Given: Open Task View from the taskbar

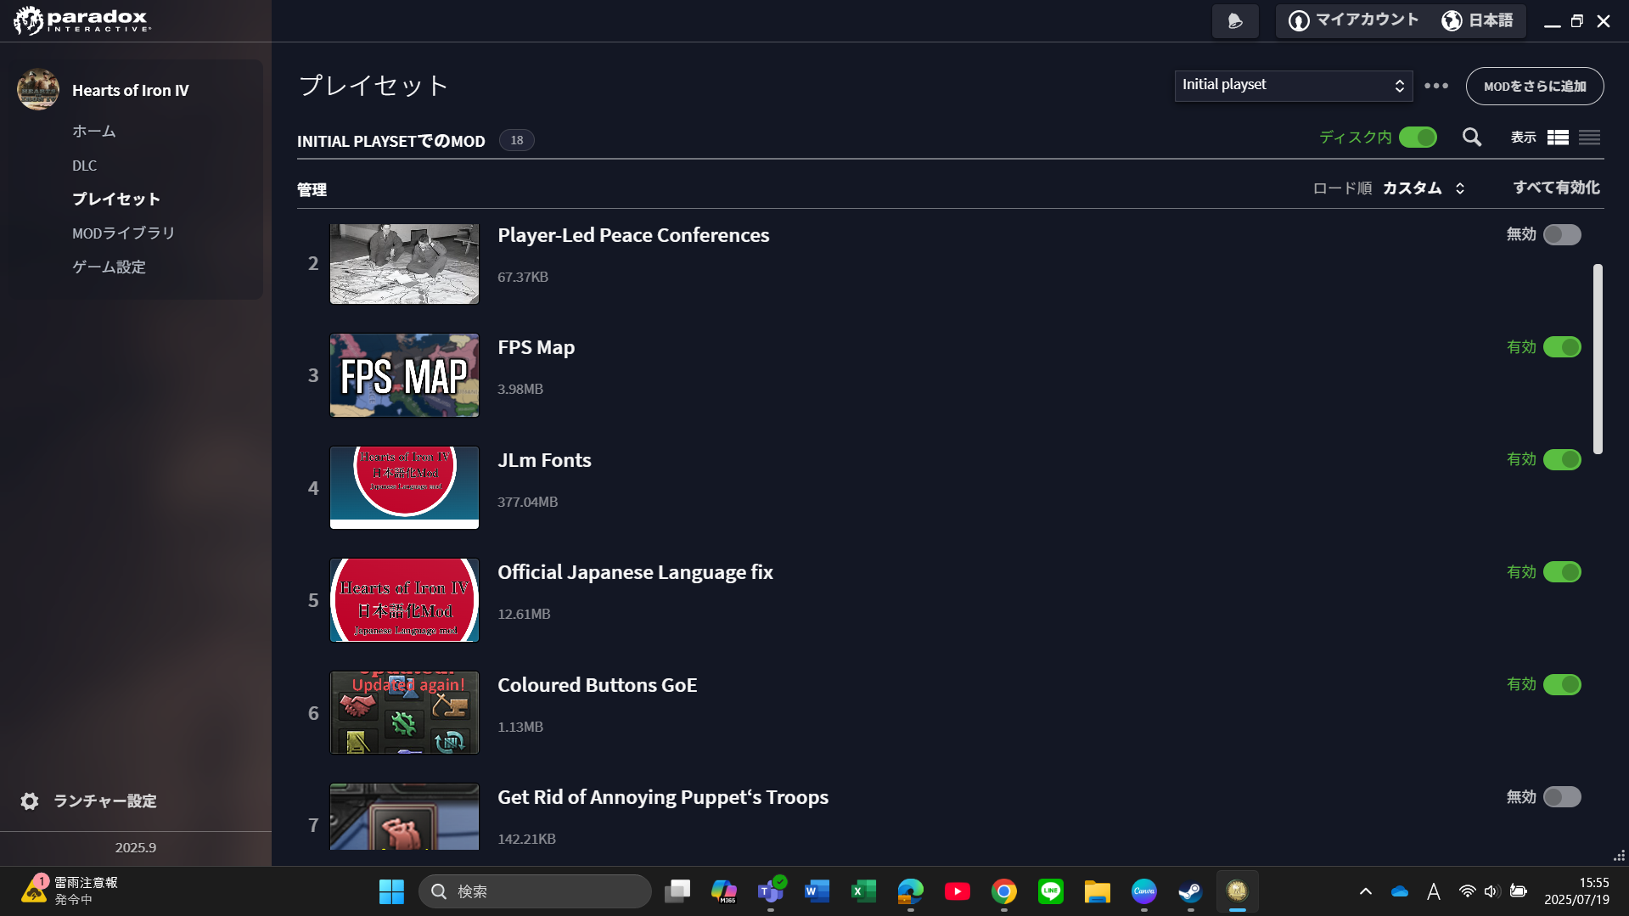Looking at the screenshot, I should pyautogui.click(x=677, y=891).
